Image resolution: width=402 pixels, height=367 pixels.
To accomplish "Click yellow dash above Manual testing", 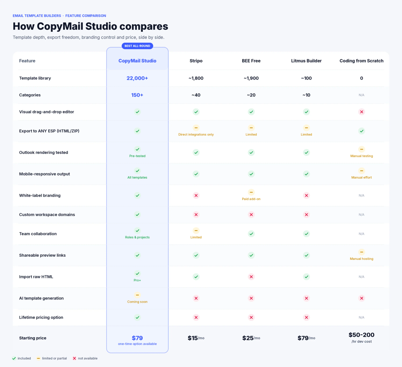I will pos(362,149).
